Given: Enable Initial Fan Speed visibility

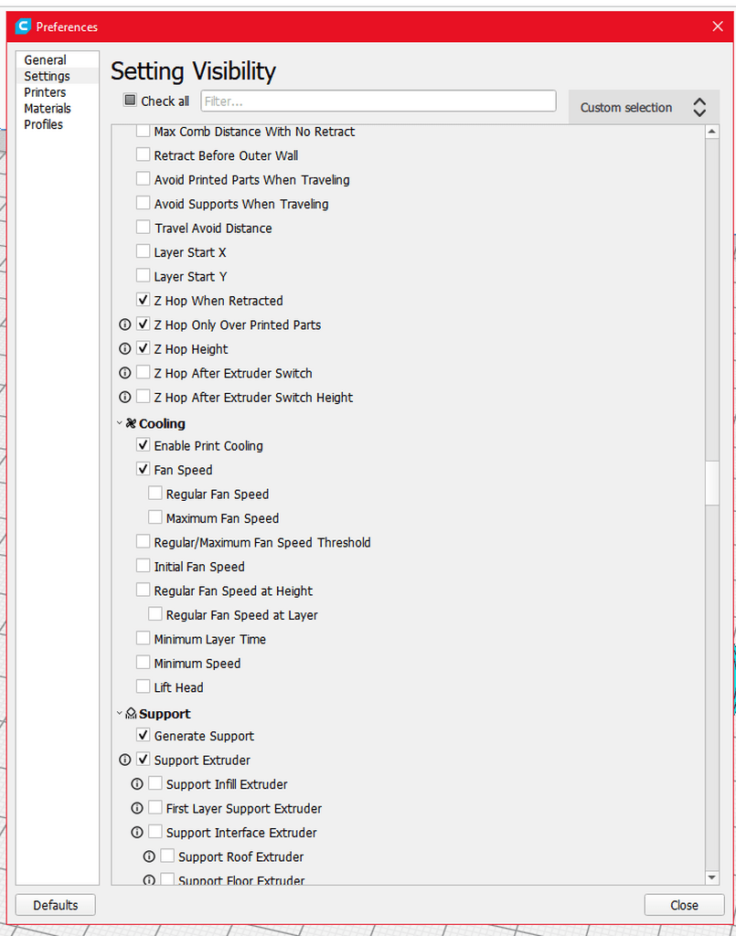Looking at the screenshot, I should click(143, 566).
